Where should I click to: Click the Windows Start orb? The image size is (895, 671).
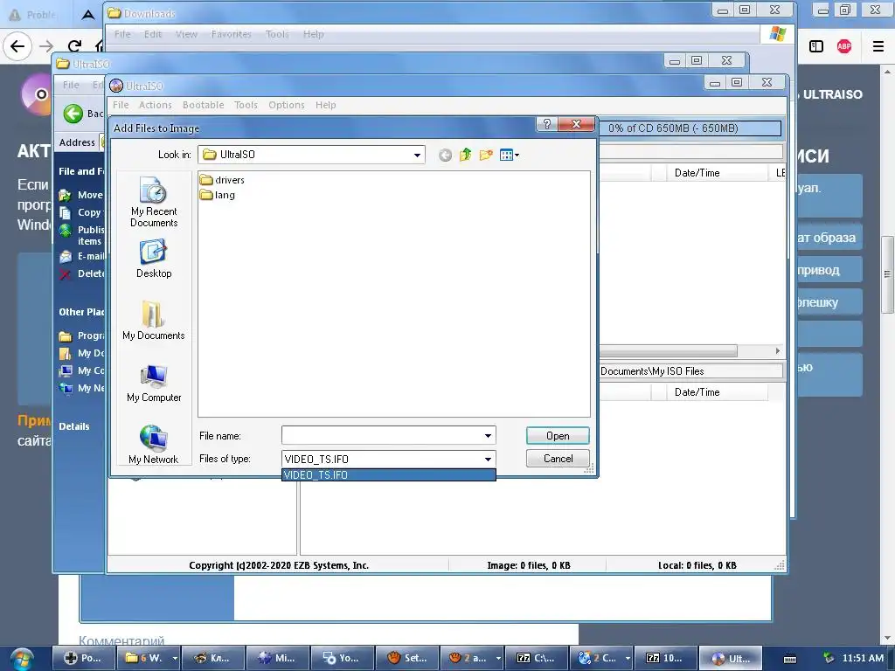(x=21, y=659)
